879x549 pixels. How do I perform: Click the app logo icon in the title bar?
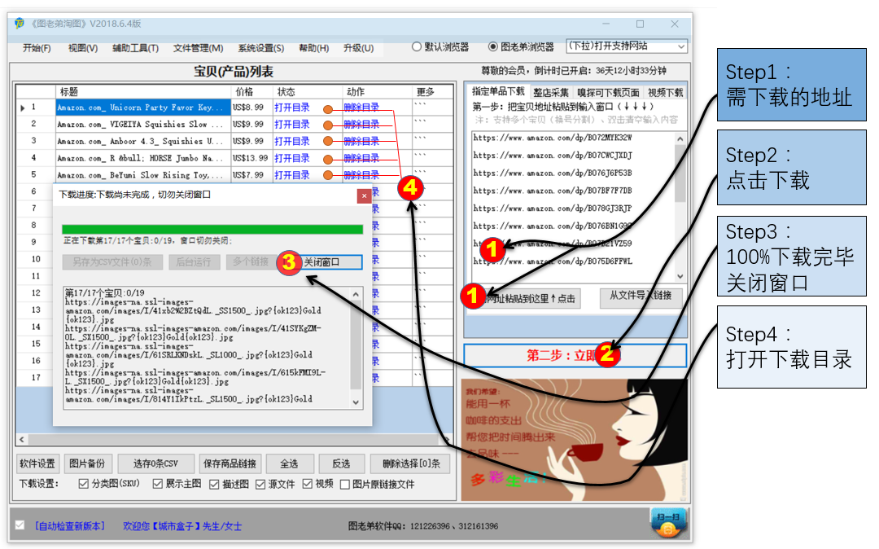click(20, 24)
